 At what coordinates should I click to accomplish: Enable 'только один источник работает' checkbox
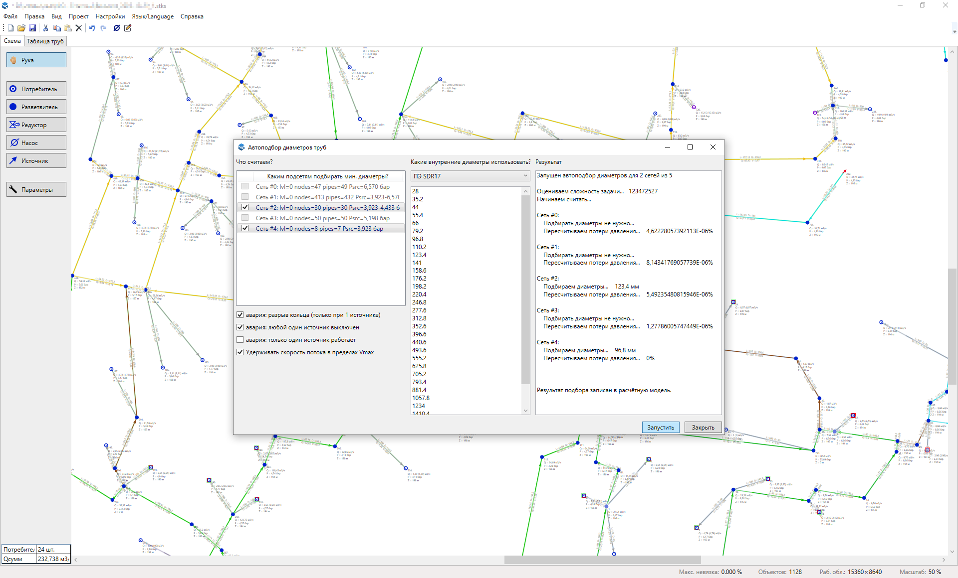(x=240, y=340)
